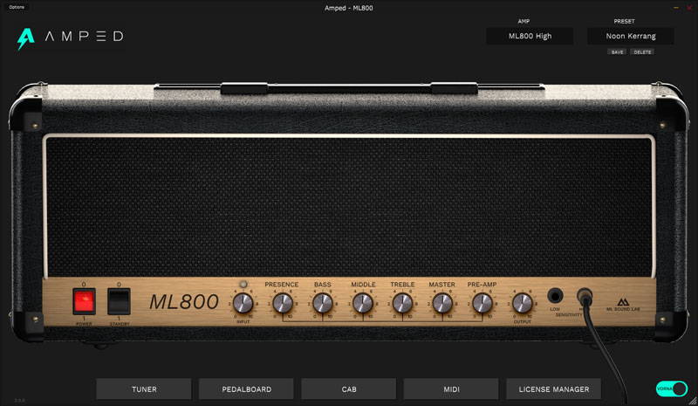Screen dimensions: 698x406
Task: Delete the current preset
Action: point(642,52)
